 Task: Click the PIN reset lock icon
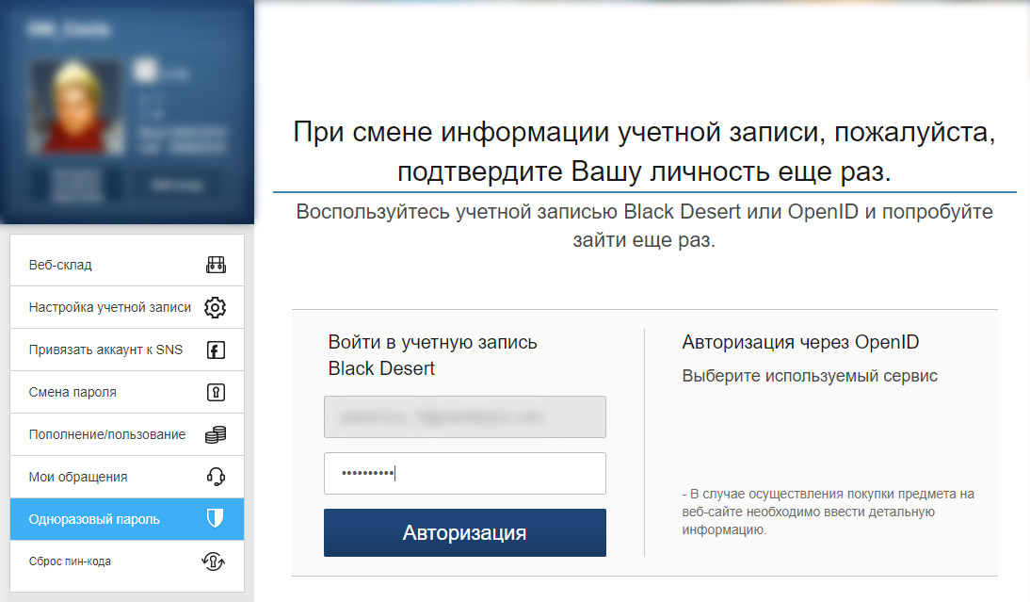(x=214, y=561)
